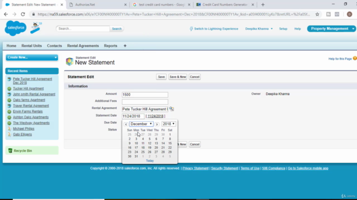Open the Contacts tab
Image resolution: width=357 pixels, height=200 pixels.
[x=55, y=46]
